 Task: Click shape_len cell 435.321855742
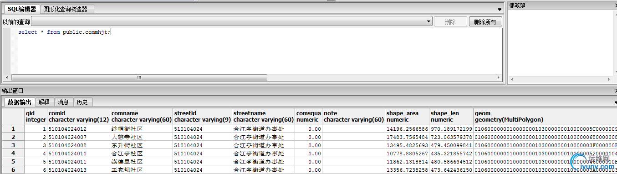click(x=451, y=153)
